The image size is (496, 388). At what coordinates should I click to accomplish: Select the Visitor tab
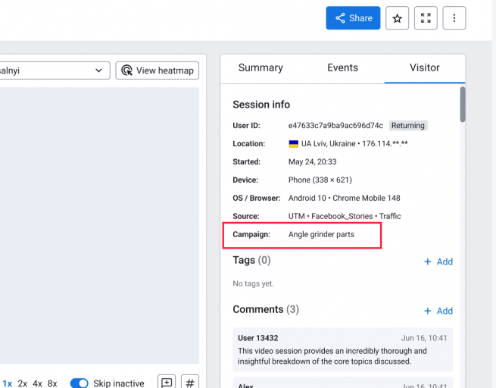point(425,67)
